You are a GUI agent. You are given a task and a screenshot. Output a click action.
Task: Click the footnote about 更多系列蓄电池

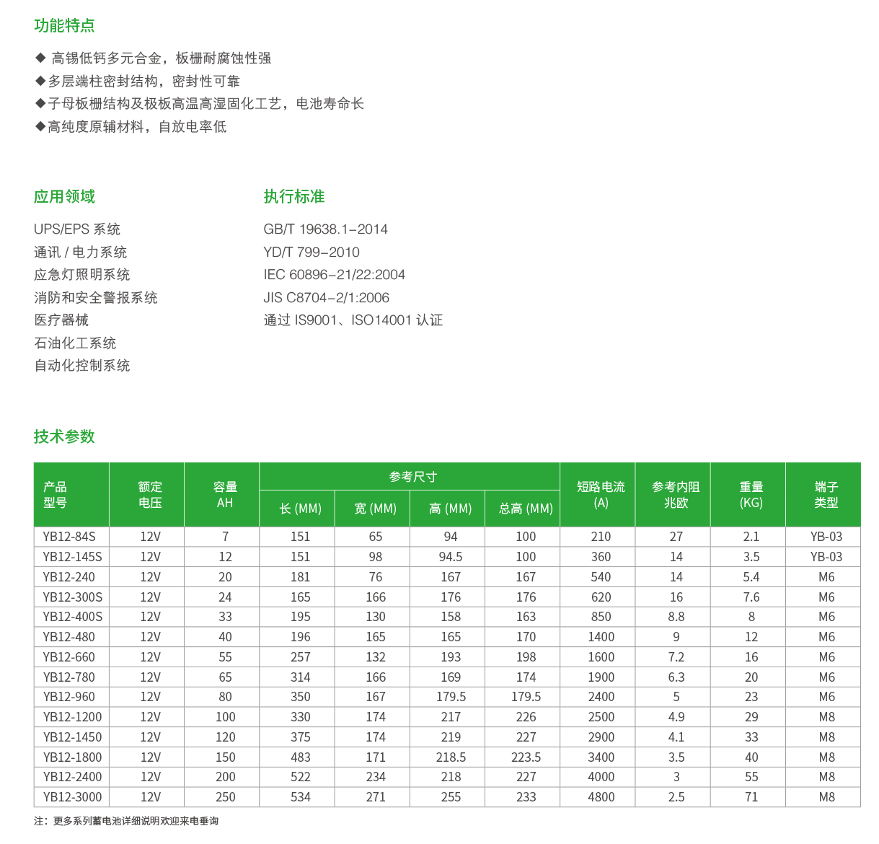pyautogui.click(x=126, y=821)
